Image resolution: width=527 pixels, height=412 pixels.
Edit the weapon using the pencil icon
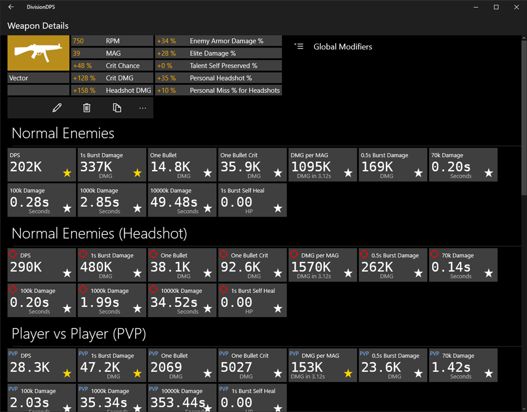coord(57,107)
